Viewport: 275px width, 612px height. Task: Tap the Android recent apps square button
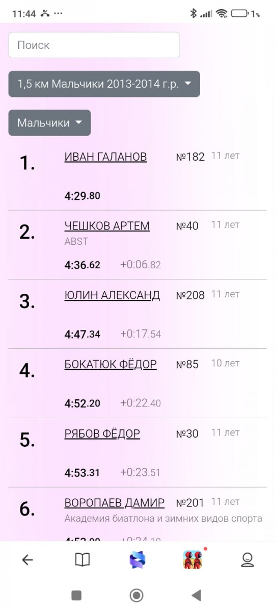pyautogui.click(x=76, y=595)
